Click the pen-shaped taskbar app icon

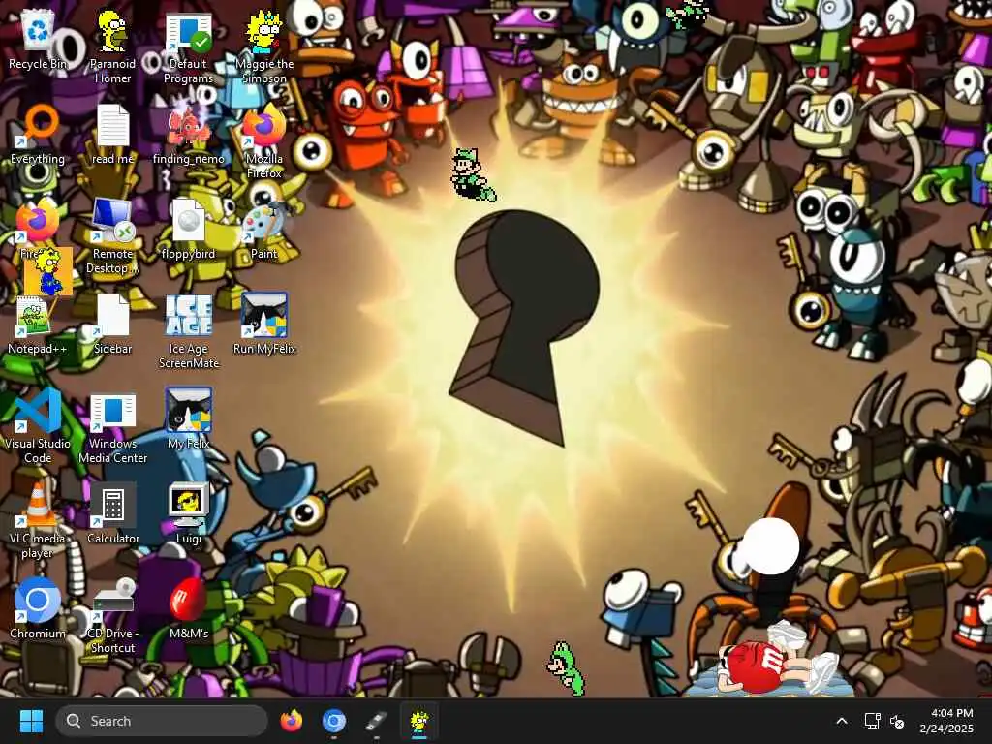click(376, 721)
